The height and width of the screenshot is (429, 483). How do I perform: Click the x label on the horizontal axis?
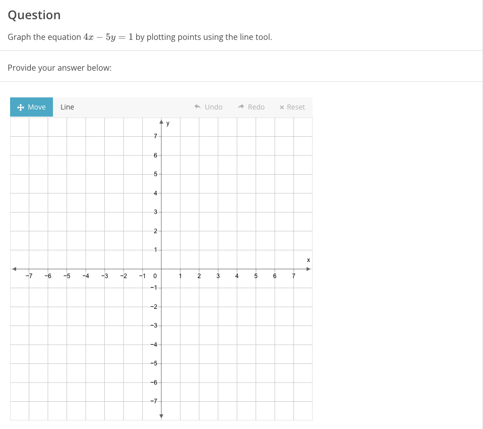[x=308, y=259]
